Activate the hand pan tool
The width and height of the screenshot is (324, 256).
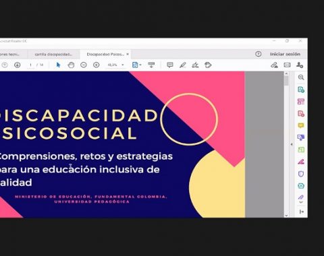pyautogui.click(x=71, y=65)
